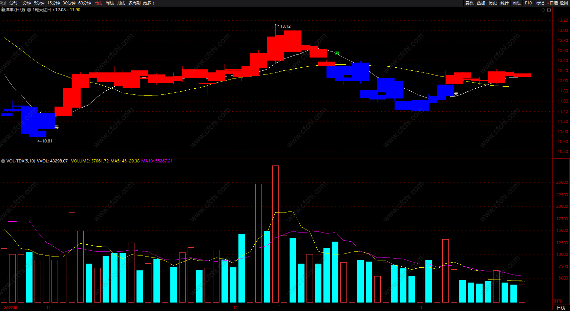Open the 历史 history button

click(493, 3)
